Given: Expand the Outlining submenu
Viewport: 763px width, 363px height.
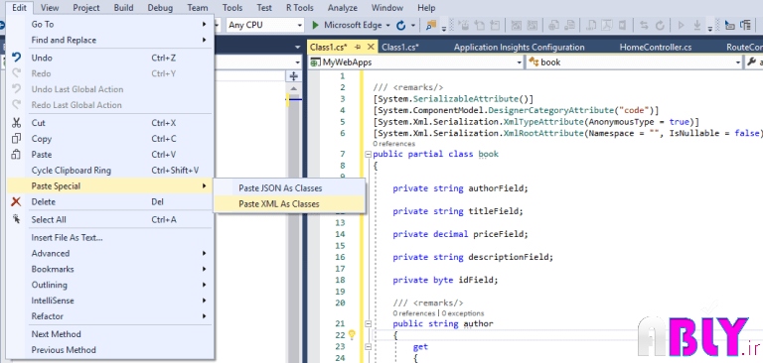Looking at the screenshot, I should 110,285.
